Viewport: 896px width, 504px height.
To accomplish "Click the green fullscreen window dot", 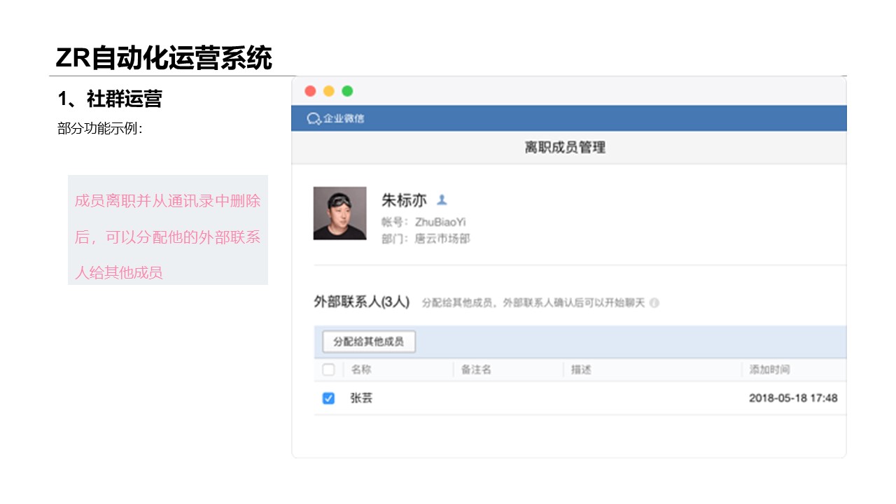I will (x=347, y=91).
